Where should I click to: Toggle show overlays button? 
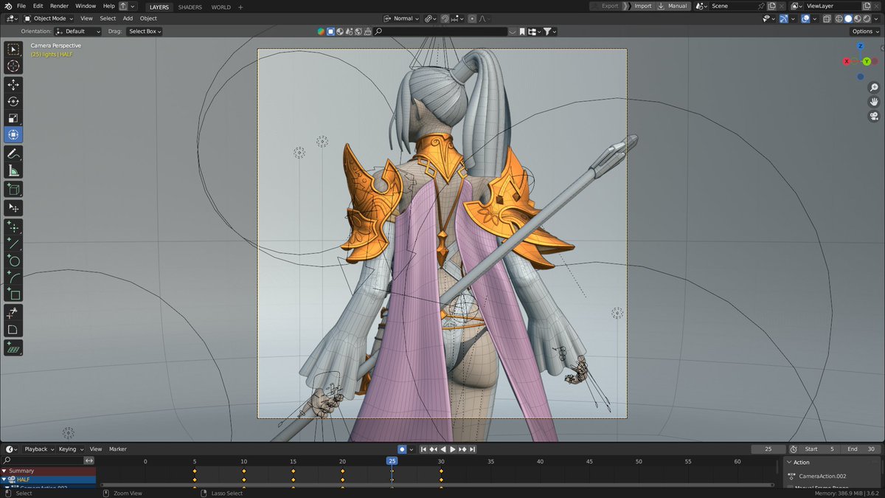(805, 18)
